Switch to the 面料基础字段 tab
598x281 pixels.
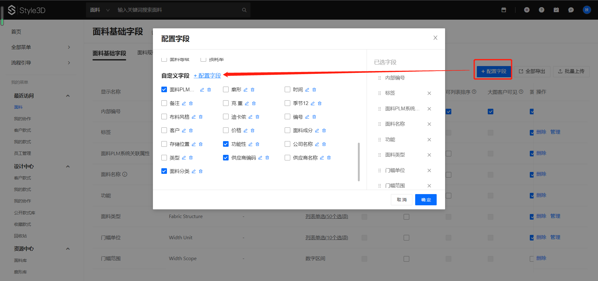pyautogui.click(x=109, y=53)
